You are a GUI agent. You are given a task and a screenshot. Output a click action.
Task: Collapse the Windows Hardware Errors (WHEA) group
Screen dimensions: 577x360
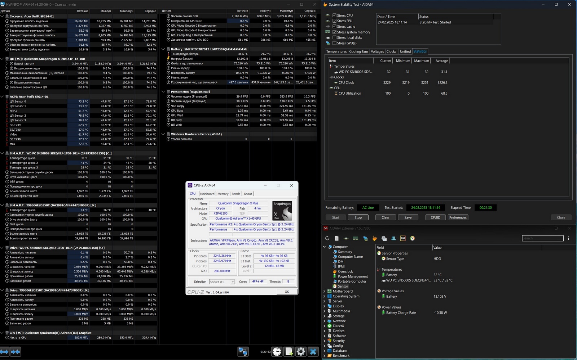[x=163, y=134]
